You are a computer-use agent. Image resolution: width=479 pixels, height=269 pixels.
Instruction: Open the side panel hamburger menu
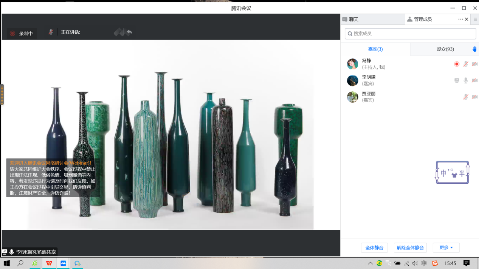[x=475, y=19]
